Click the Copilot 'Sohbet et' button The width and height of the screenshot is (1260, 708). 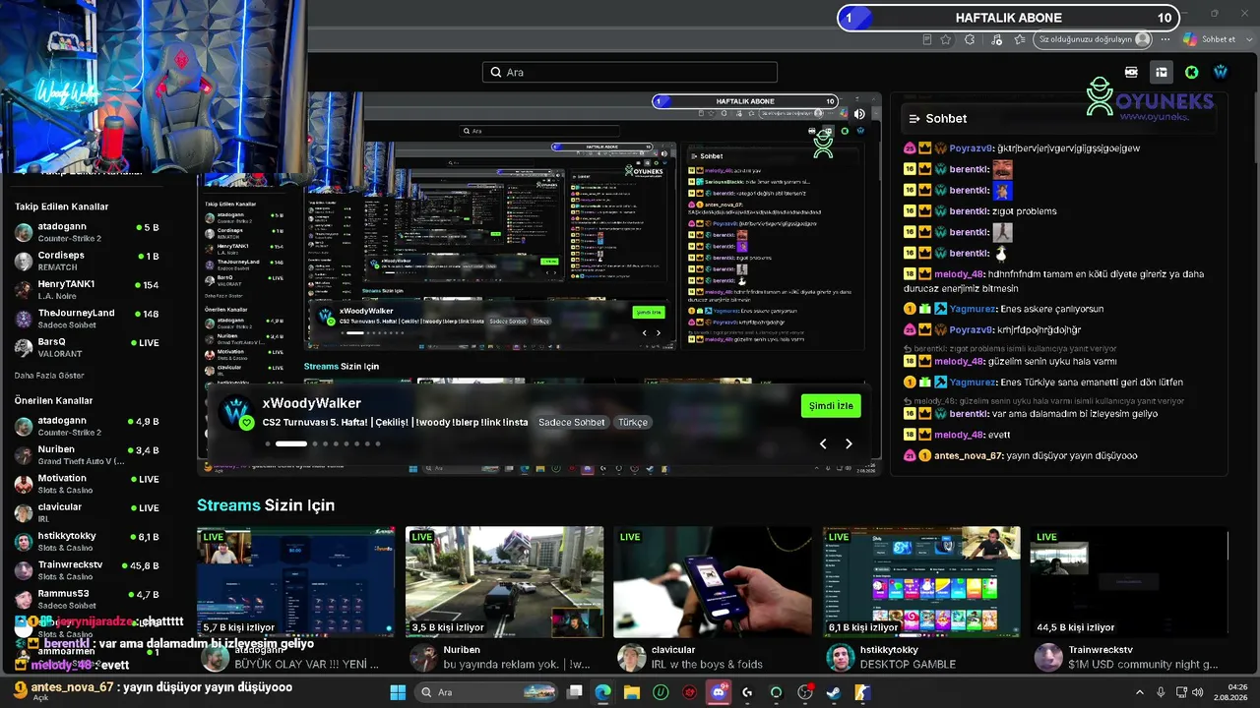coord(1209,39)
